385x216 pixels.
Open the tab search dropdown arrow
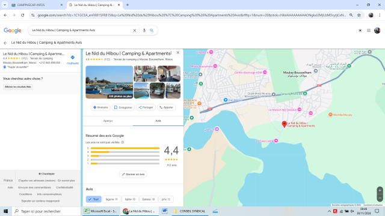pyautogui.click(x=5, y=5)
